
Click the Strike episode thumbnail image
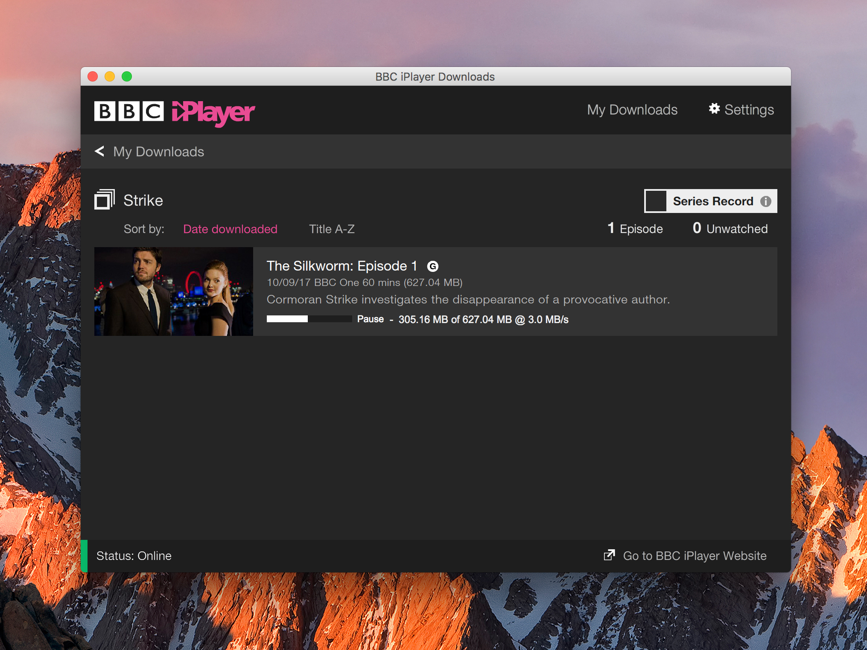(x=174, y=291)
